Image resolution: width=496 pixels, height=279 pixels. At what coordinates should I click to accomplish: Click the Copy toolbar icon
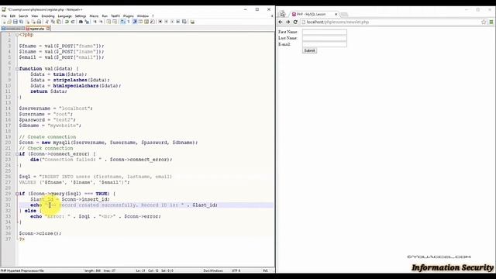tap(53, 22)
